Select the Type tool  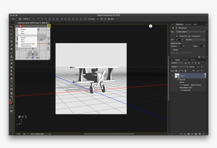[x=11, y=82]
